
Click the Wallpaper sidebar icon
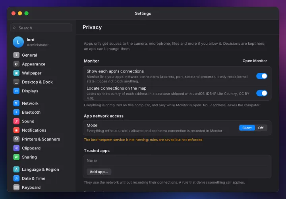click(16, 73)
